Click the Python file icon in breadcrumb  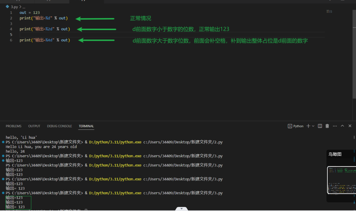click(x=8, y=7)
